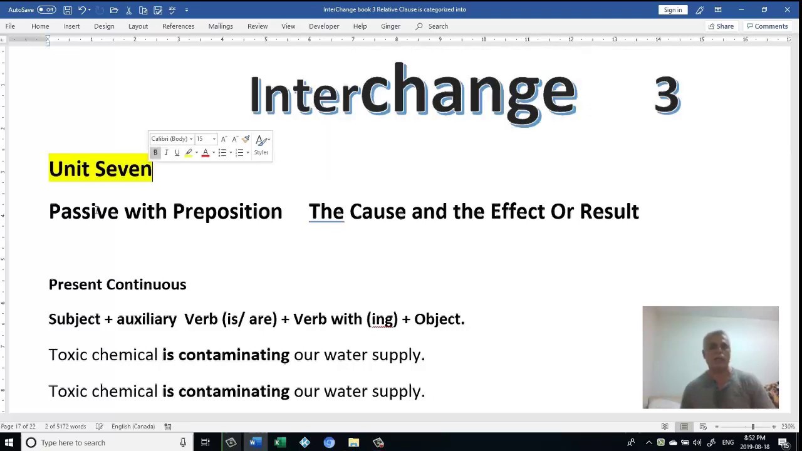
Task: Open the References tab
Action: click(179, 26)
